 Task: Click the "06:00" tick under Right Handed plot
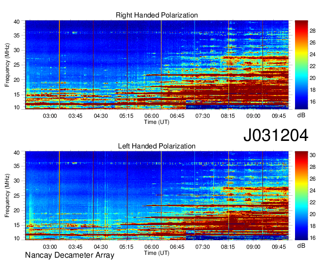click(x=152, y=116)
